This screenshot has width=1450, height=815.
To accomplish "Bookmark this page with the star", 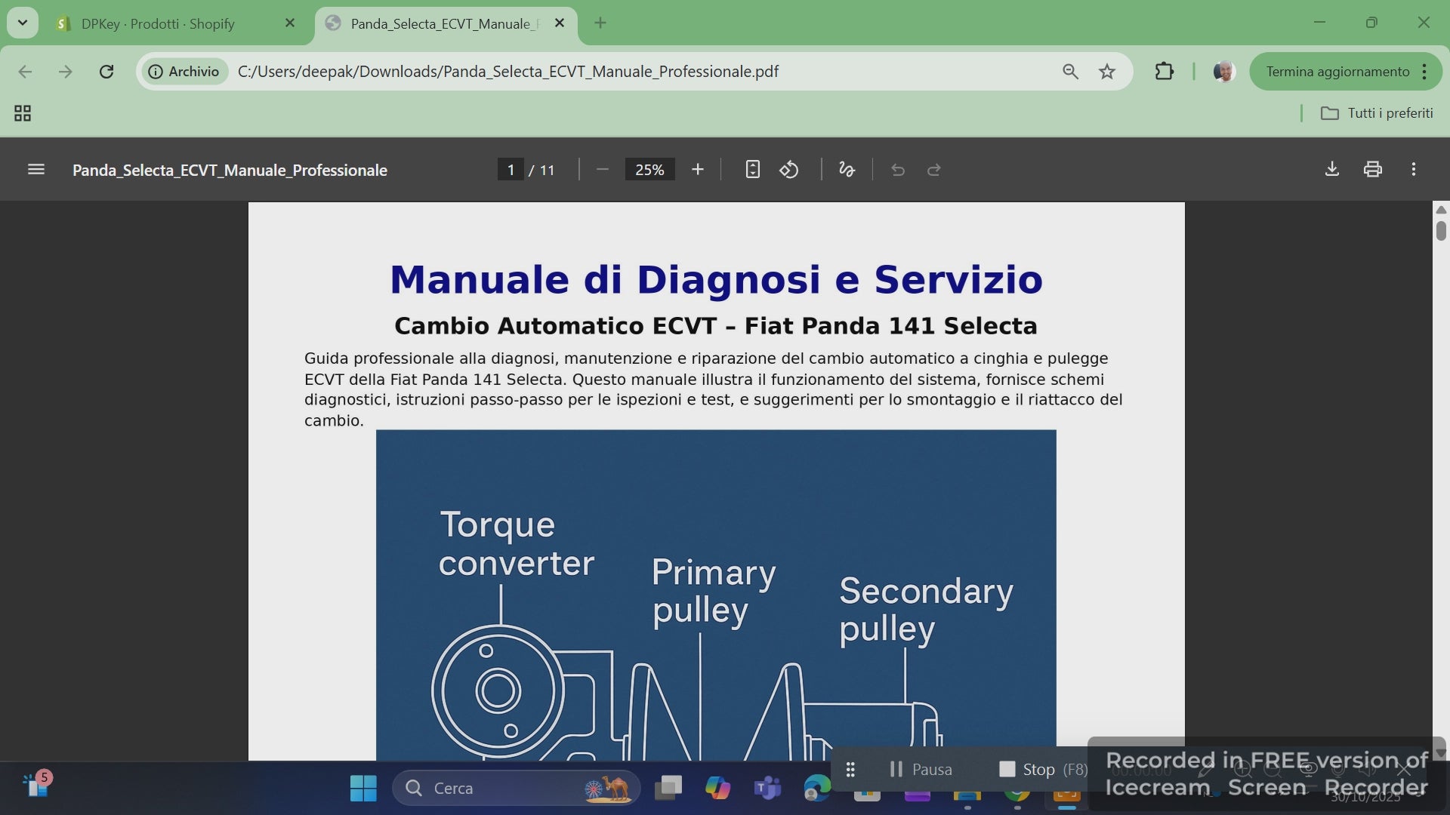I will (1106, 72).
